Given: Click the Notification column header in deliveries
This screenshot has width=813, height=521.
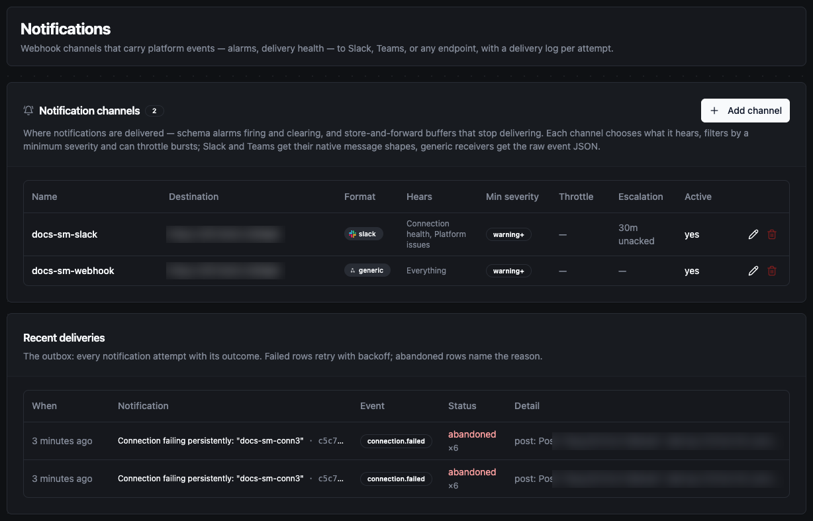Looking at the screenshot, I should tap(143, 406).
